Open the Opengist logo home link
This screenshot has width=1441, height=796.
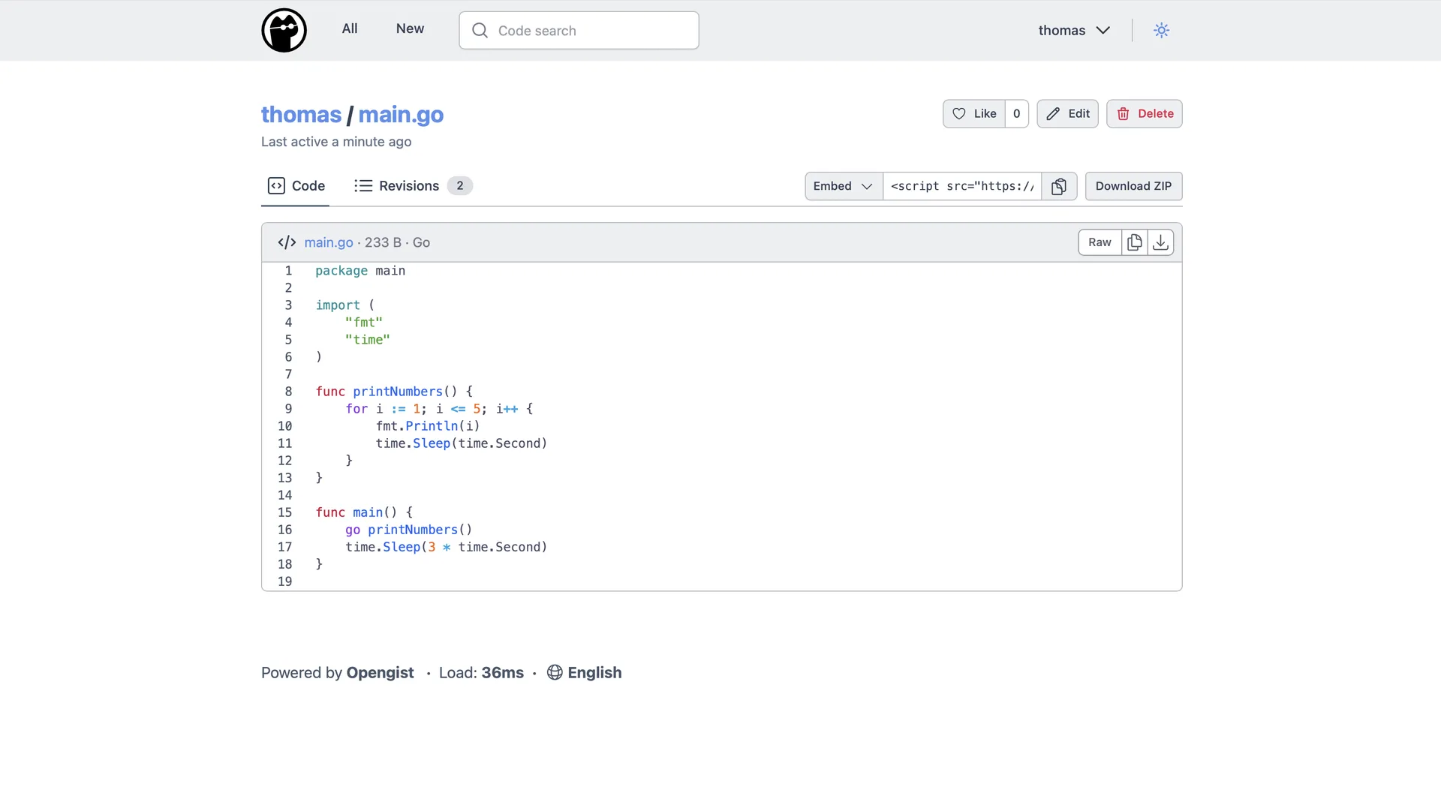tap(284, 30)
